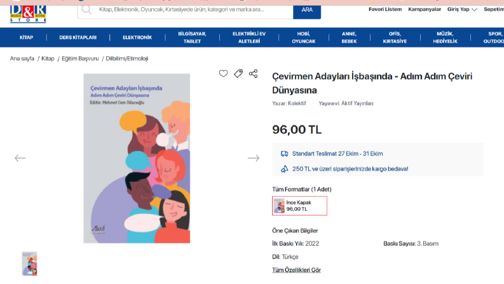504x284 pixels.
Task: Open the MÜZİK, HEDİYELİK menu
Action: tap(445, 38)
